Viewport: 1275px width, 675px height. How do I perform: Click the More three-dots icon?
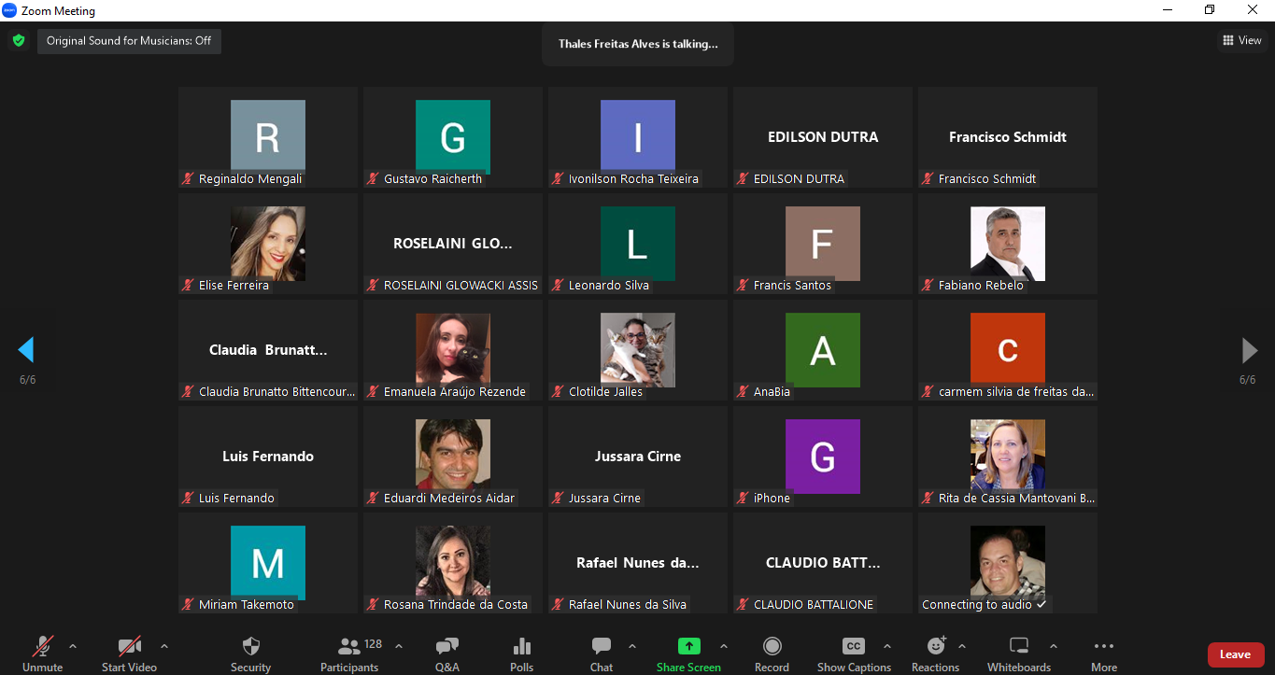click(x=1104, y=646)
